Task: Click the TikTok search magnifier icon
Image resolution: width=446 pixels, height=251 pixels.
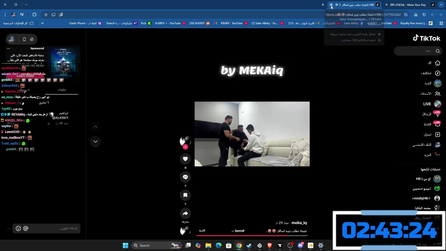Action: click(438, 51)
